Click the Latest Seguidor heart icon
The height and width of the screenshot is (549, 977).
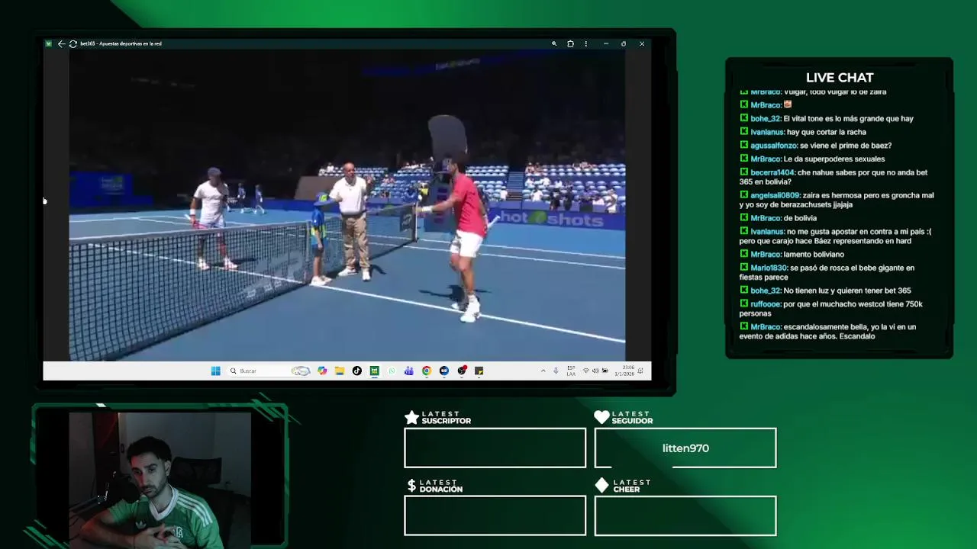601,417
